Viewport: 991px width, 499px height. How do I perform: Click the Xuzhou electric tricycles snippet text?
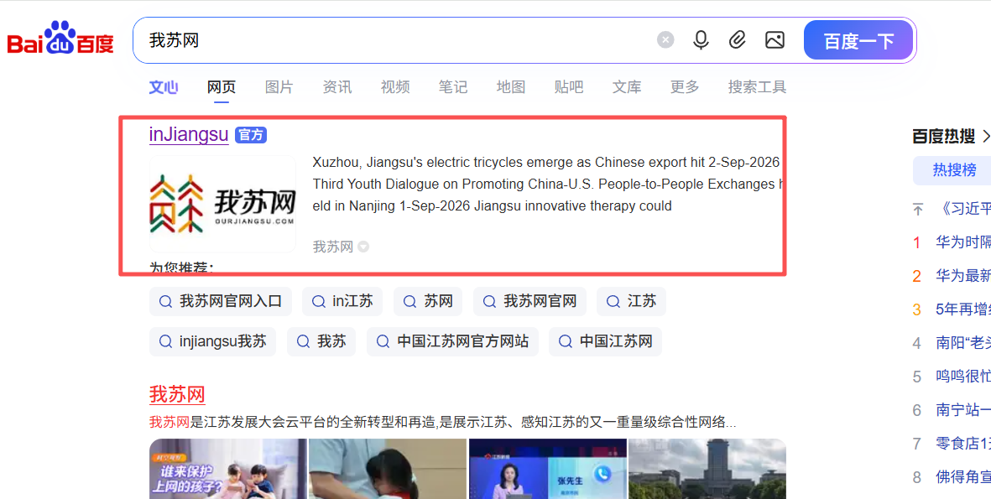click(546, 184)
